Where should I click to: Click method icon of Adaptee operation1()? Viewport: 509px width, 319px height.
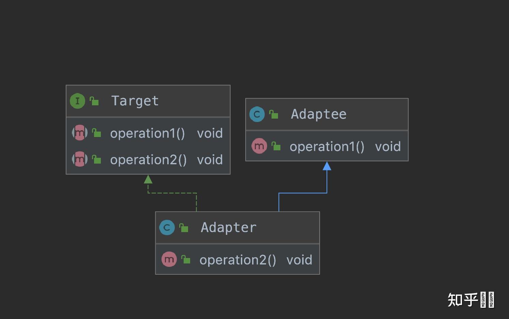(x=259, y=146)
